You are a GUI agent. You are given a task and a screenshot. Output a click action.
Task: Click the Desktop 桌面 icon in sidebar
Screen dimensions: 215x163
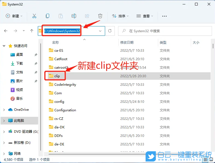(13, 55)
